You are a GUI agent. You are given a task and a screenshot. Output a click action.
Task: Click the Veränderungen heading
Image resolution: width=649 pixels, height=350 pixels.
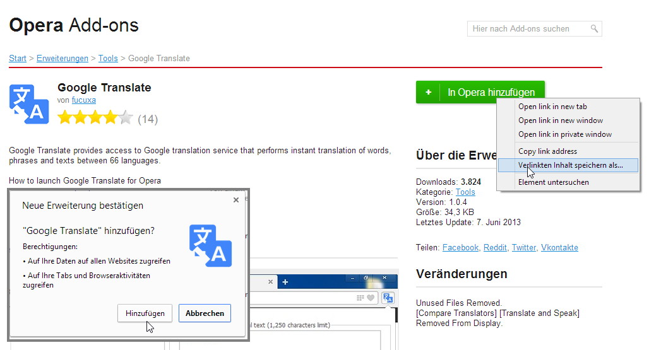(461, 274)
